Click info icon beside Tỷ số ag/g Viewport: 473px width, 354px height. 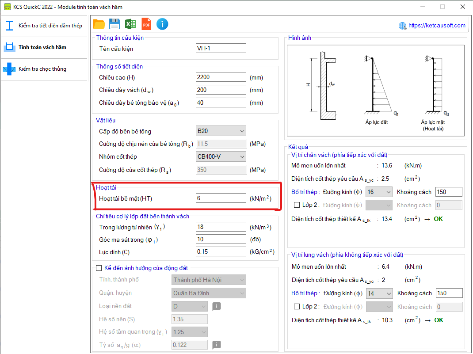216,345
